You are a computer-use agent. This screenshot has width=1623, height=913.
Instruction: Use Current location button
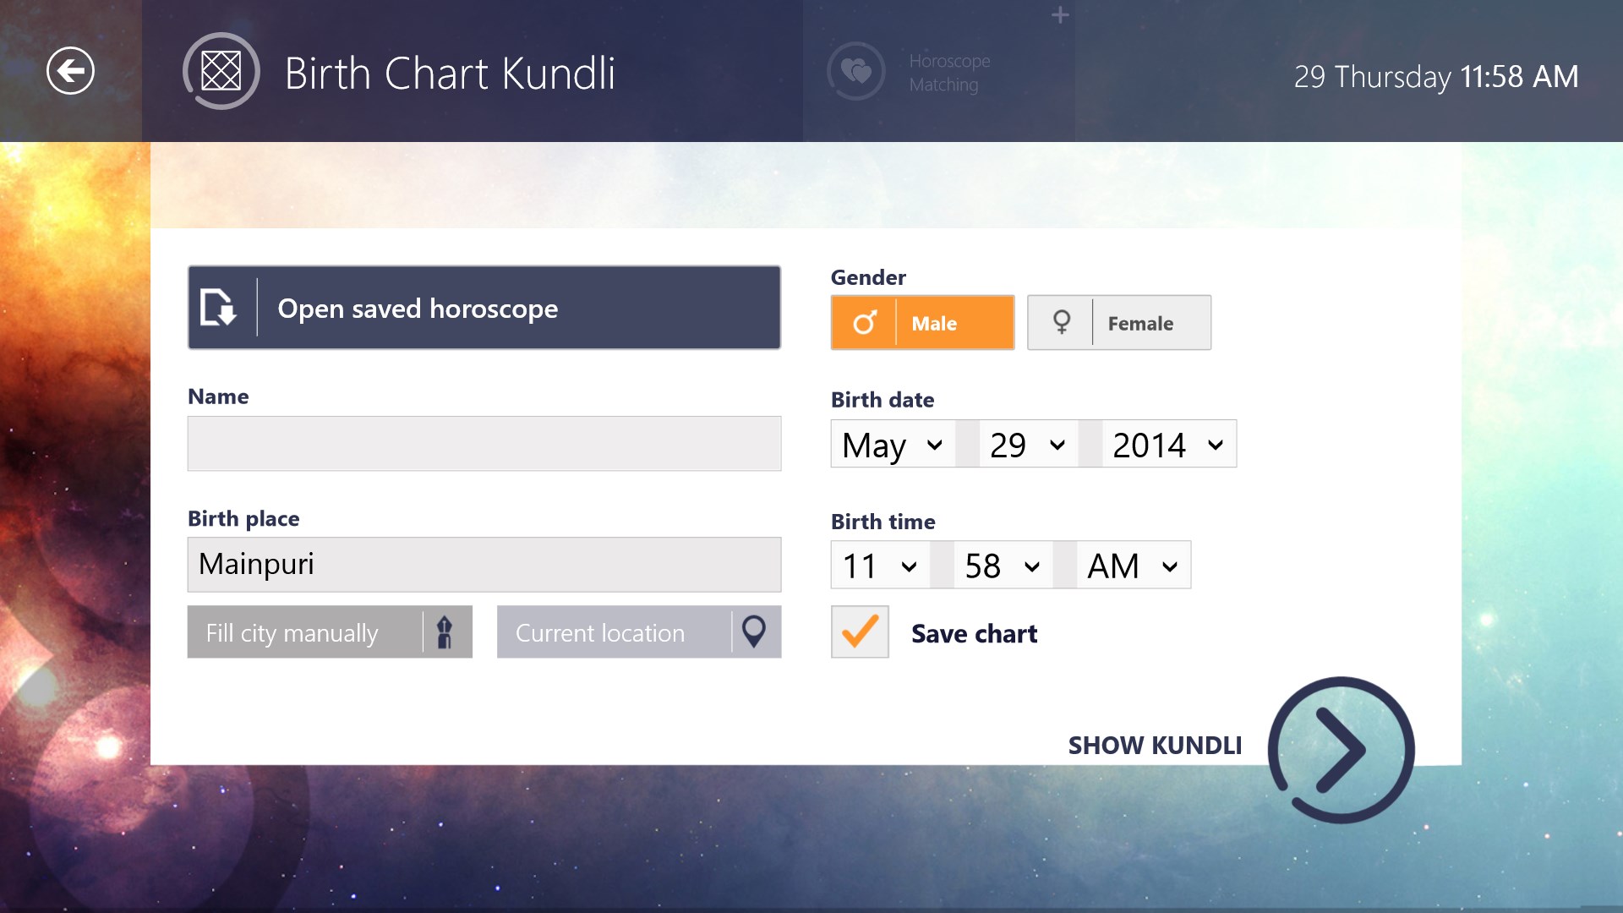(x=639, y=632)
